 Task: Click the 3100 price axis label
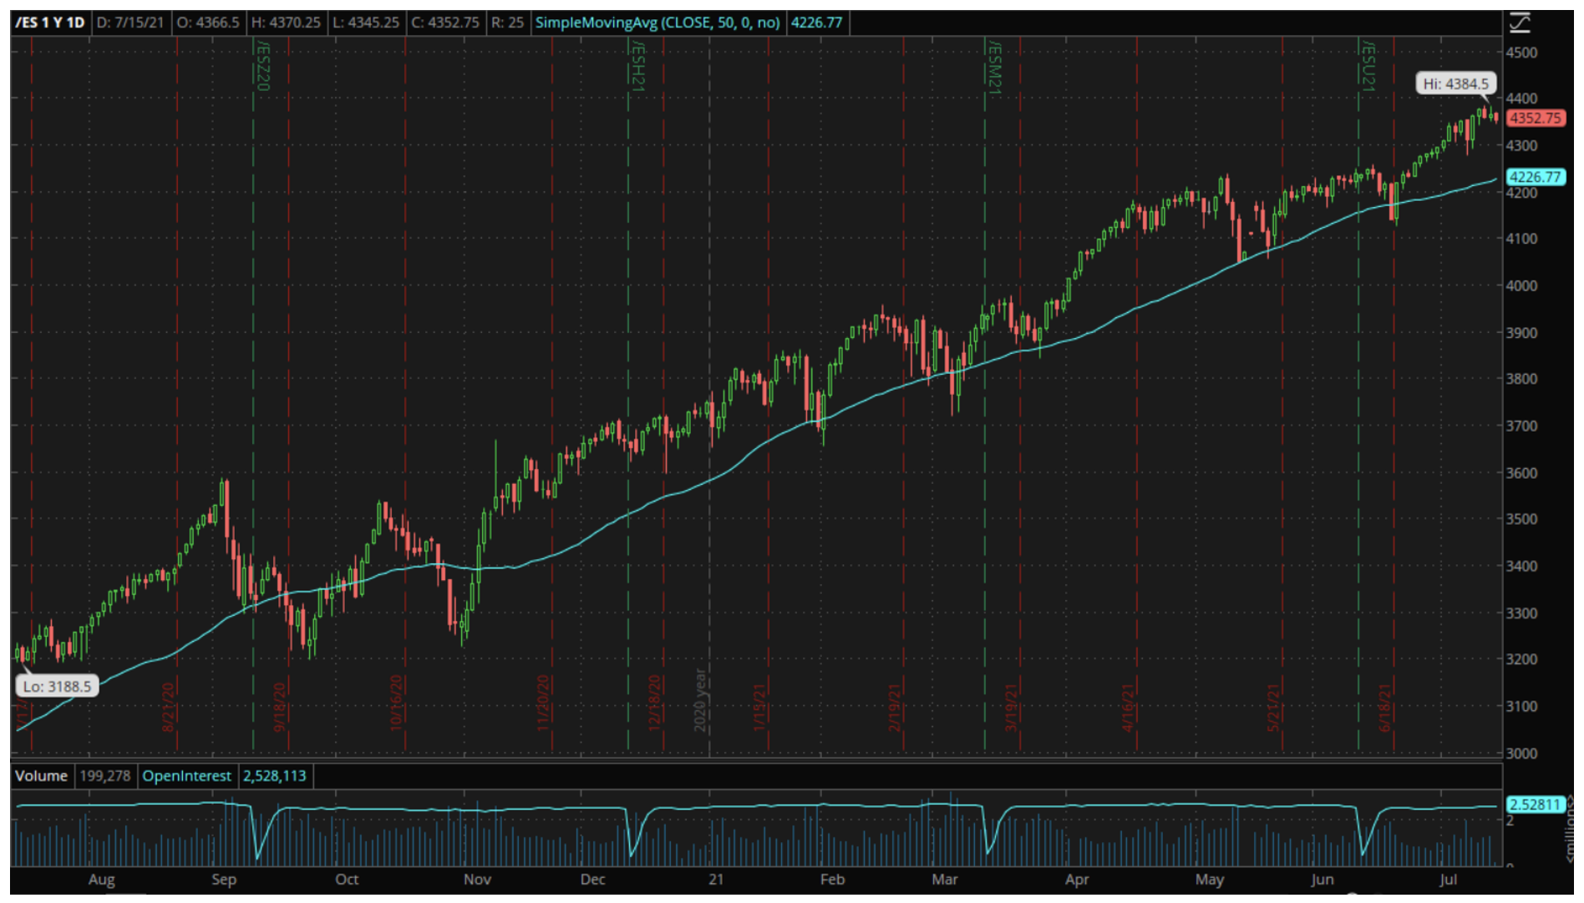tap(1521, 706)
